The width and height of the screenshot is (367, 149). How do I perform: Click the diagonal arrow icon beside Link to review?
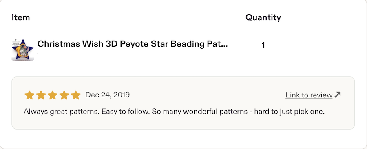tap(338, 95)
